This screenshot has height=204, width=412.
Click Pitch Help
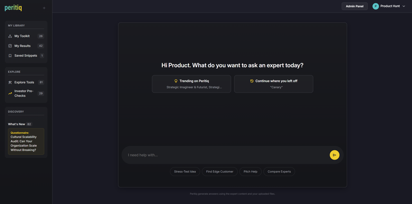pos(250,172)
